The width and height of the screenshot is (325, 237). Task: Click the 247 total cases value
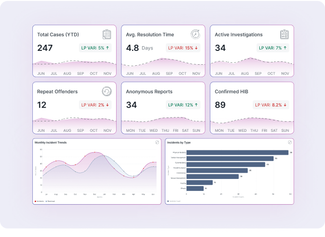45,48
